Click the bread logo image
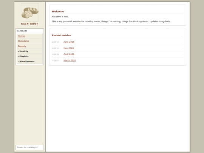Viewport: 204px width, 153px height. (30, 12)
